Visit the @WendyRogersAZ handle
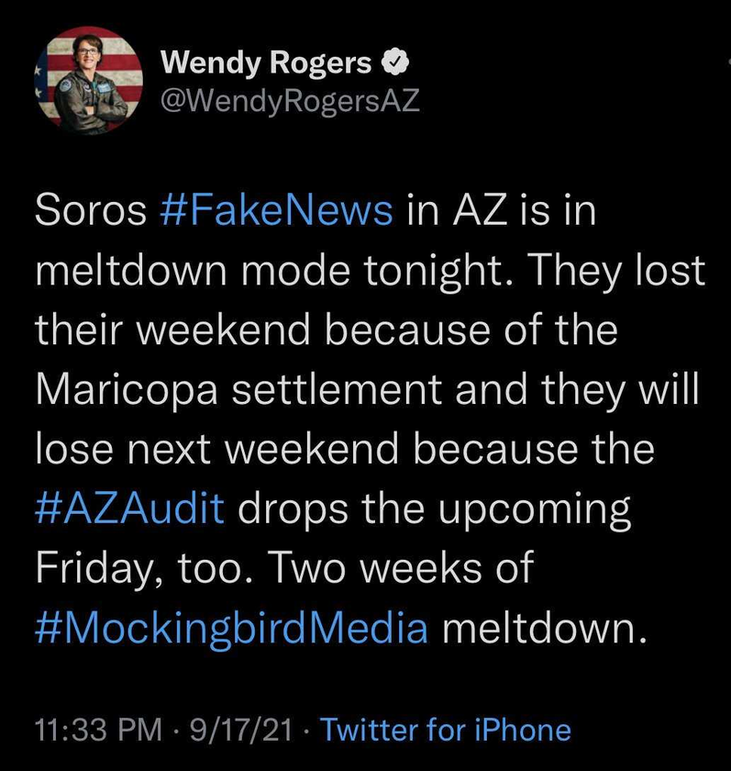731x771 pixels. click(291, 101)
